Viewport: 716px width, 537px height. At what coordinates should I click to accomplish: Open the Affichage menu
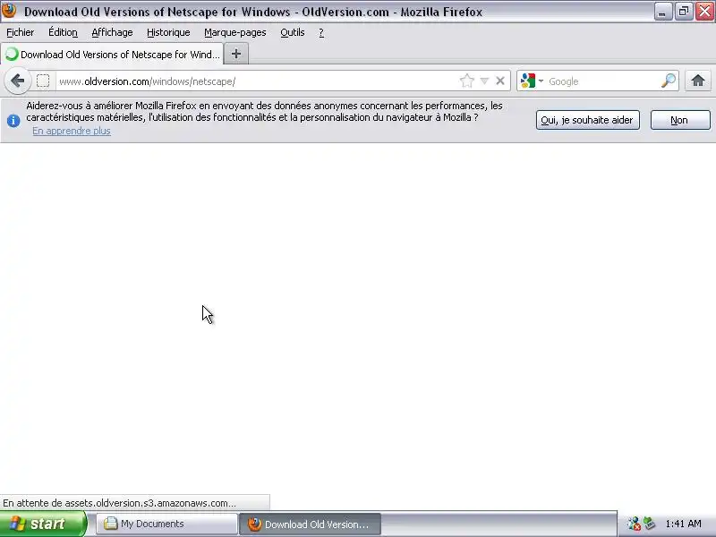(113, 32)
